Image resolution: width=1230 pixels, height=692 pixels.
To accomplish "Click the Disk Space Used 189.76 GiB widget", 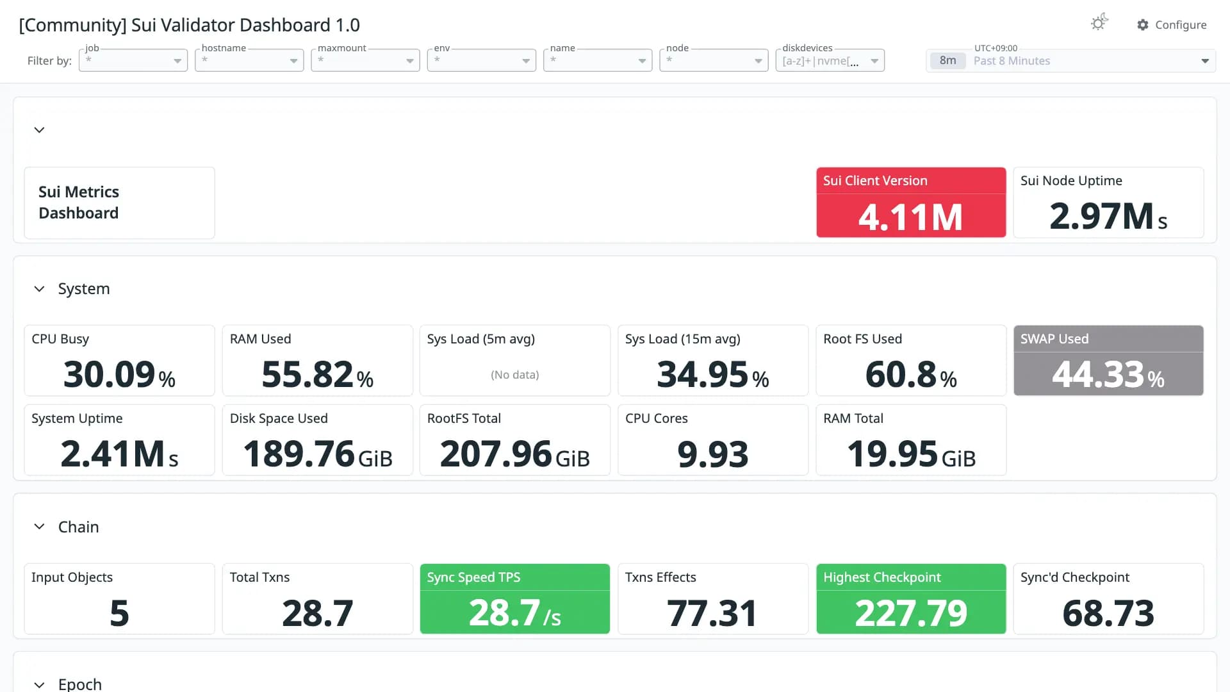I will coord(318,440).
